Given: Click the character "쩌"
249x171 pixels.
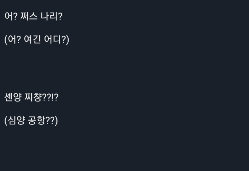Looking at the screenshot, I should (25, 16).
